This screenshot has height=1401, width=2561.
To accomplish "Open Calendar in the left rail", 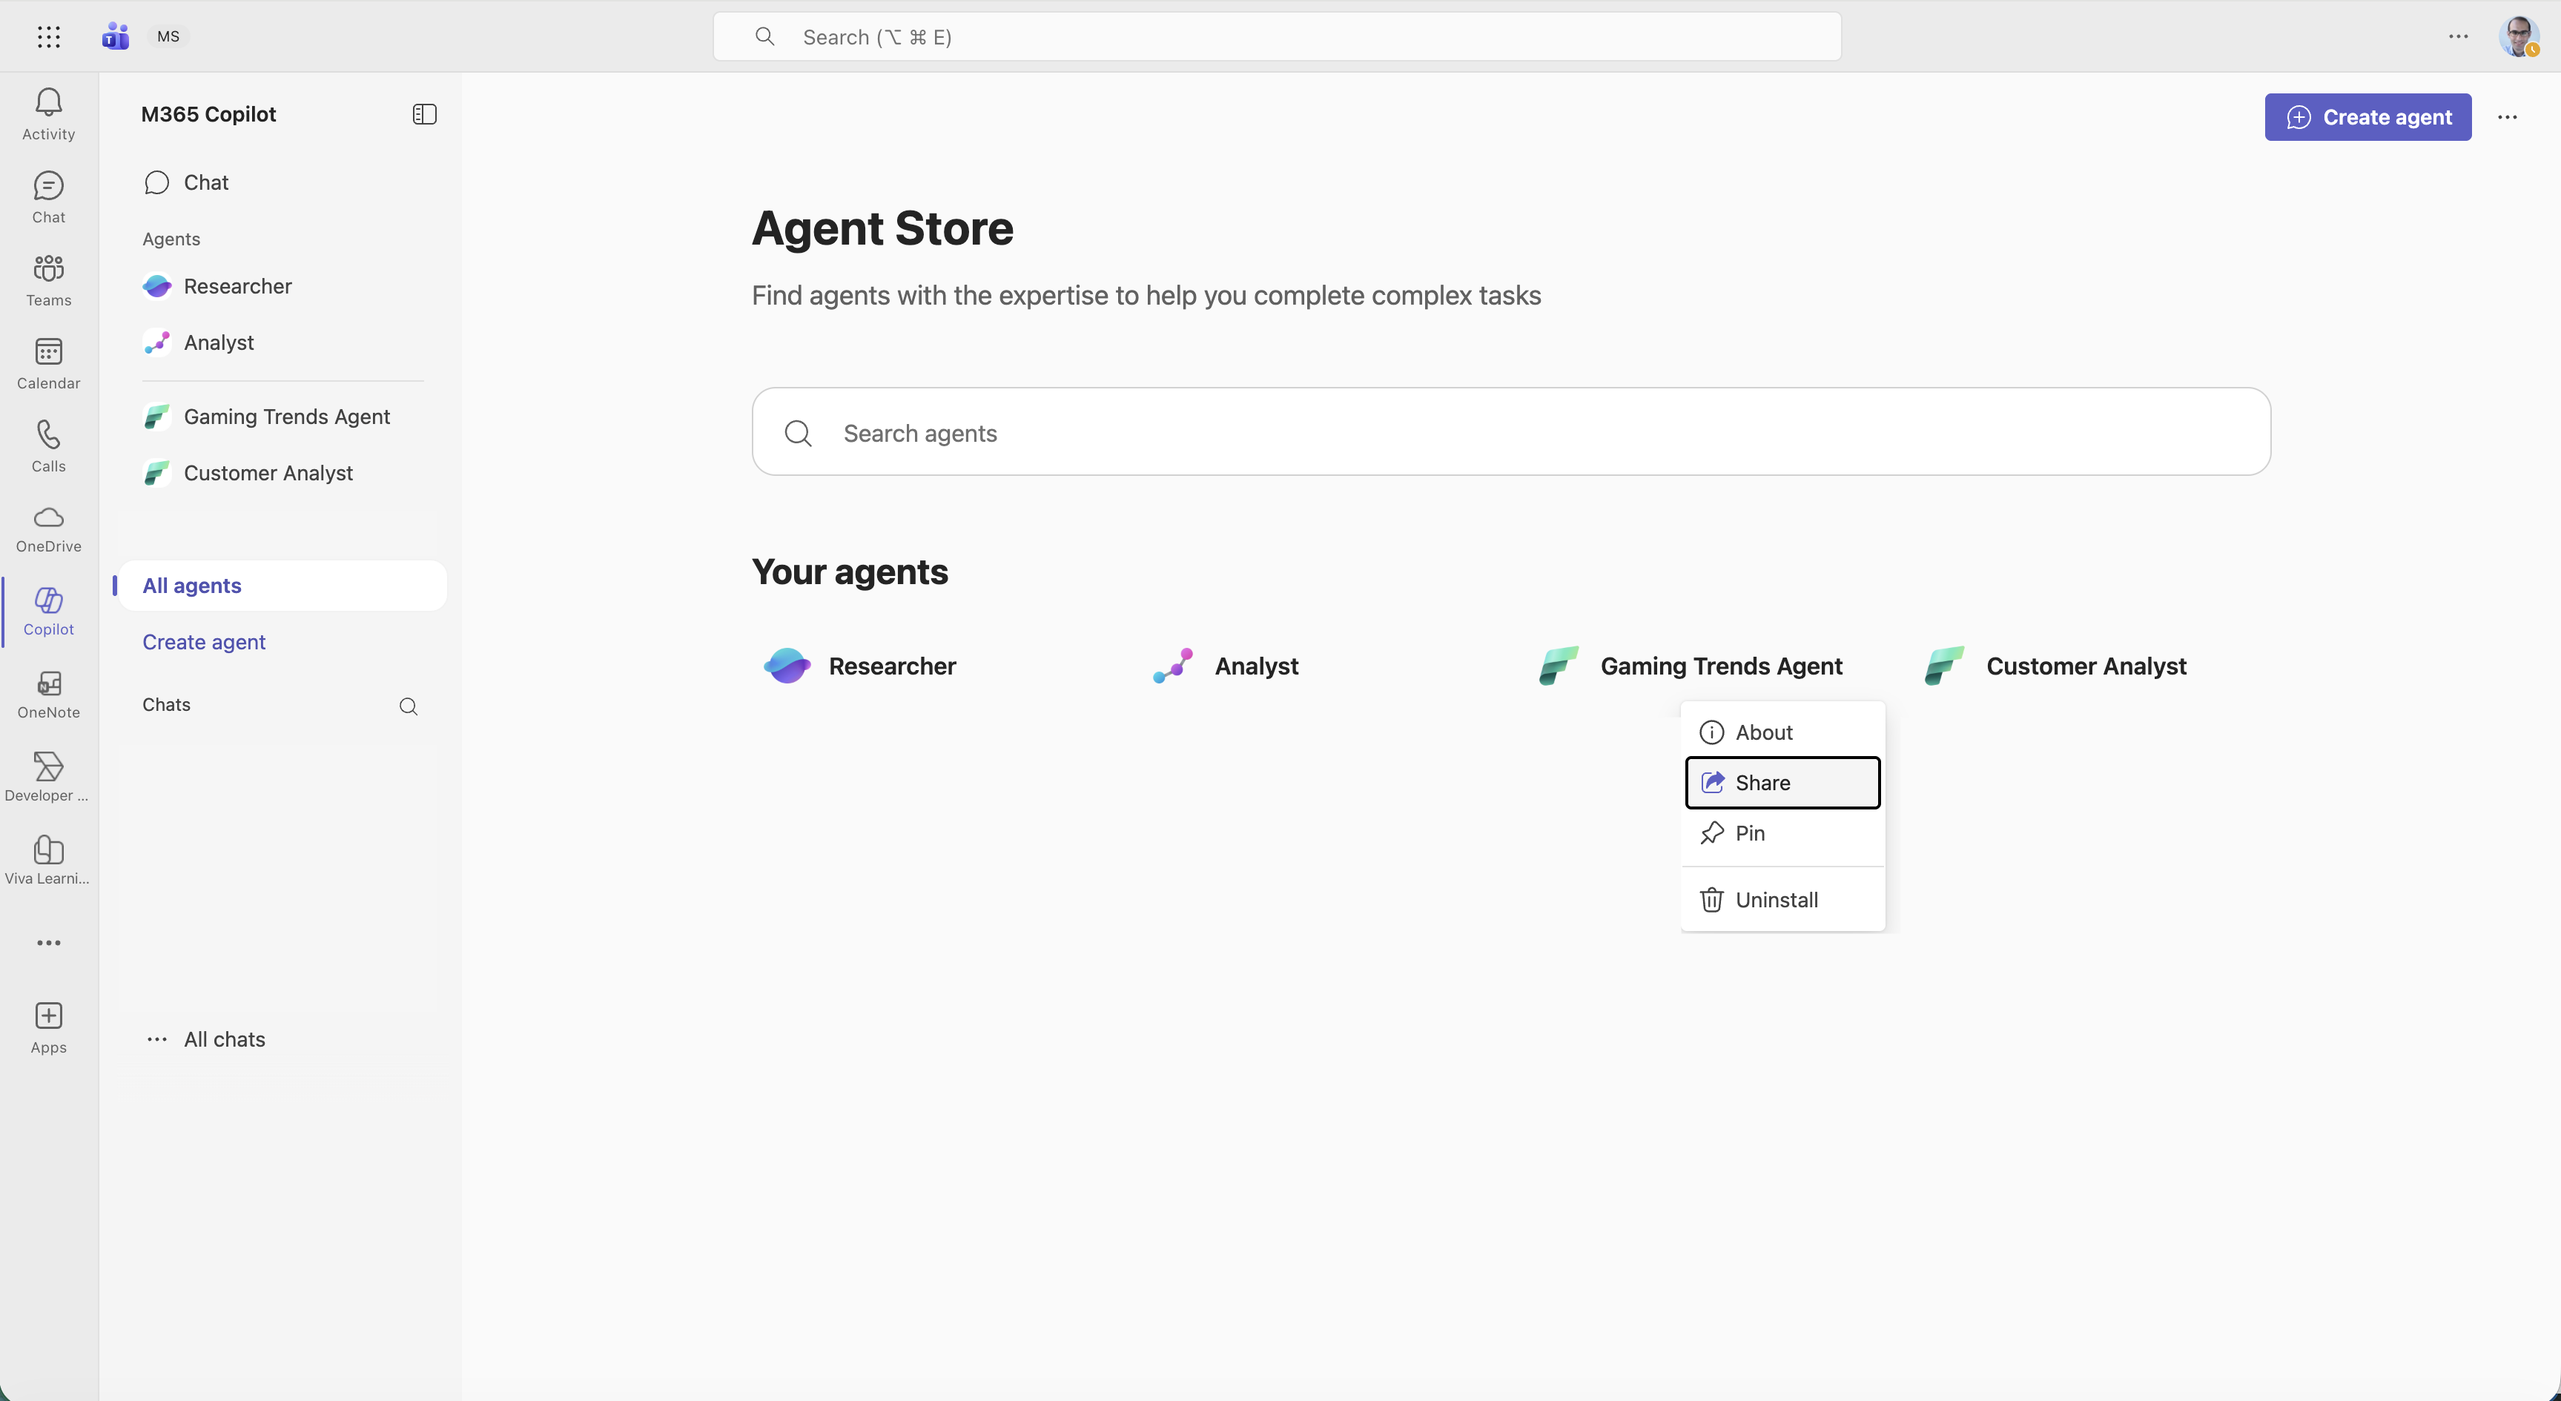I will (x=49, y=362).
